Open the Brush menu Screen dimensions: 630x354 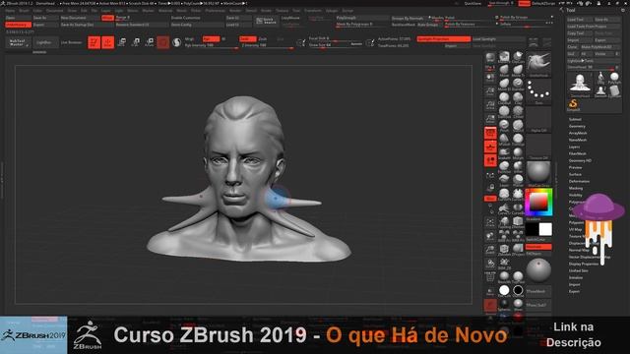point(24,11)
